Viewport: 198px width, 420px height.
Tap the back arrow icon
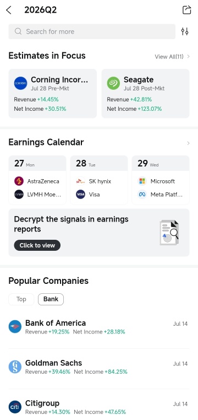pyautogui.click(x=9, y=10)
